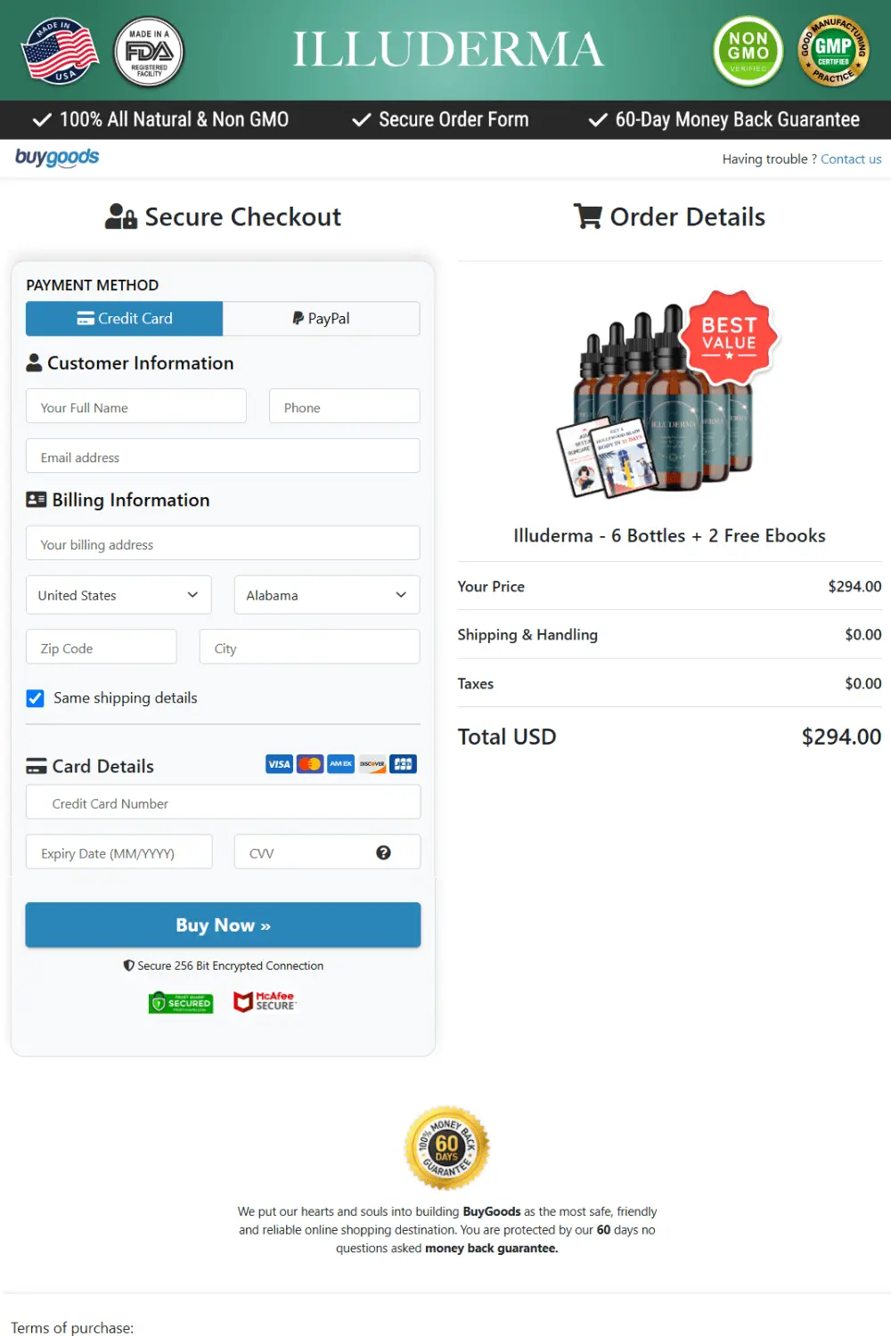
Task: Click the Credit Card Number field
Action: coord(223,802)
